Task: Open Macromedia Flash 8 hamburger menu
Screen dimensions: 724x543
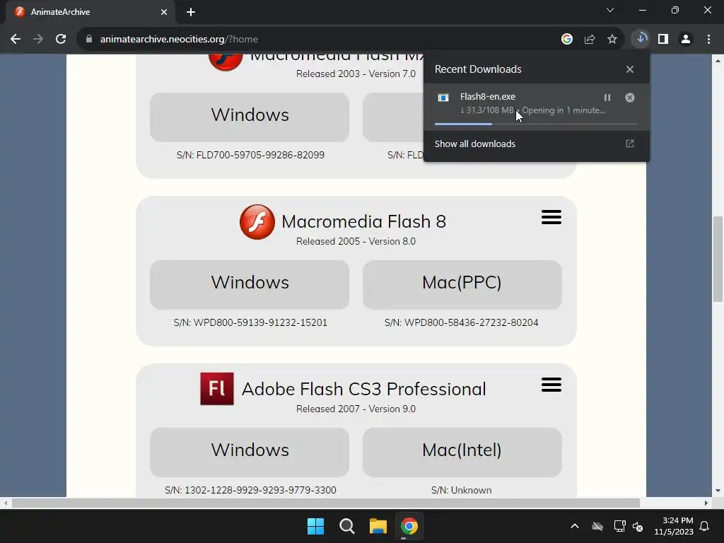Action: click(551, 217)
